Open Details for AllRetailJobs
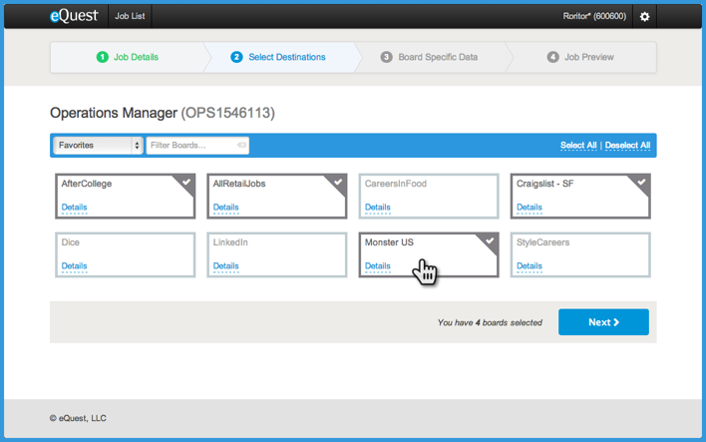 [x=226, y=208]
